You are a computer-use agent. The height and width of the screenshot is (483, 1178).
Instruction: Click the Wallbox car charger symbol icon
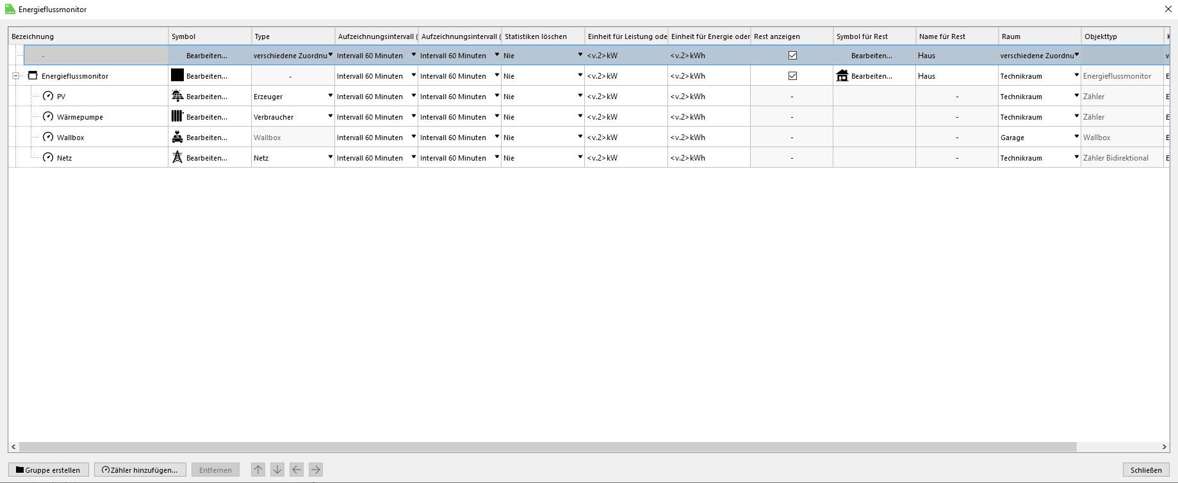pos(177,138)
